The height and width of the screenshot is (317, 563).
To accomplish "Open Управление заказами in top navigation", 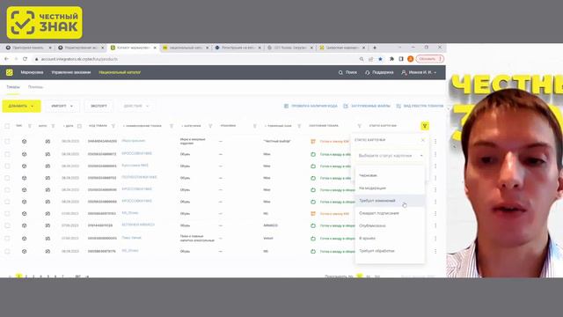I will [71, 72].
